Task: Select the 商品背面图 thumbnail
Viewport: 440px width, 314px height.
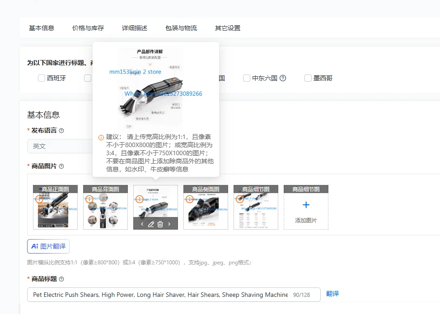Action: (x=106, y=207)
